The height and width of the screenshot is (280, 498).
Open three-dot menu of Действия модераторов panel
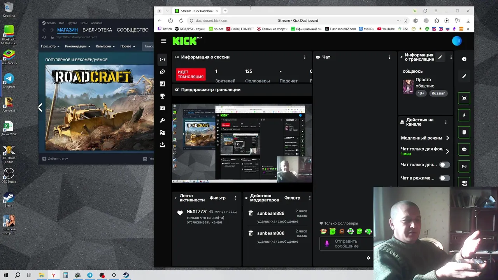(310, 198)
